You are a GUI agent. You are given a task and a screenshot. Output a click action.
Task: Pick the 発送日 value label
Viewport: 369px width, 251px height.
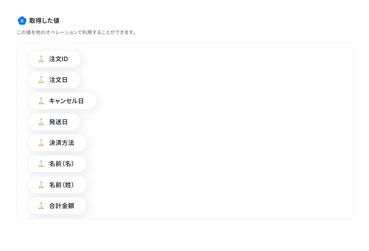click(x=58, y=122)
